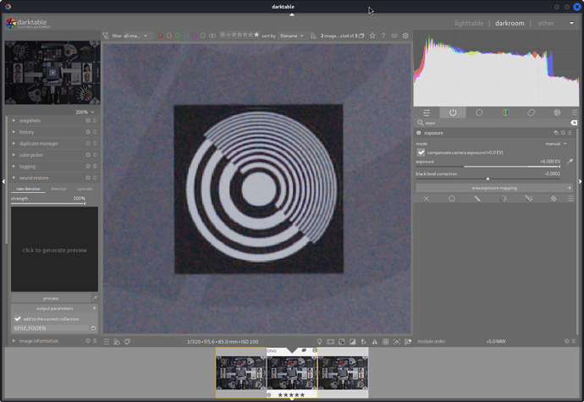Select the raw denoise tab
Image resolution: width=584 pixels, height=402 pixels.
tap(28, 189)
